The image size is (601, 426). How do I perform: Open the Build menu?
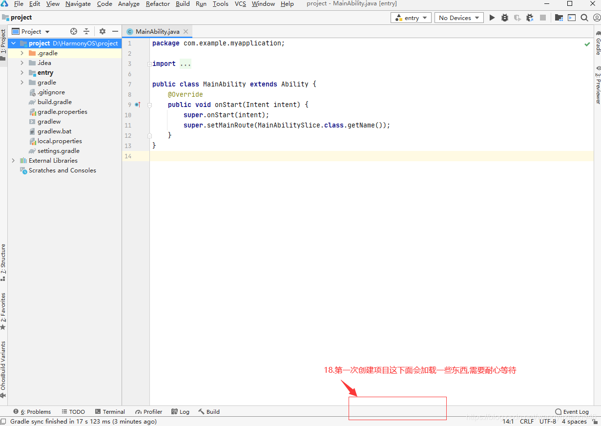[x=183, y=4]
